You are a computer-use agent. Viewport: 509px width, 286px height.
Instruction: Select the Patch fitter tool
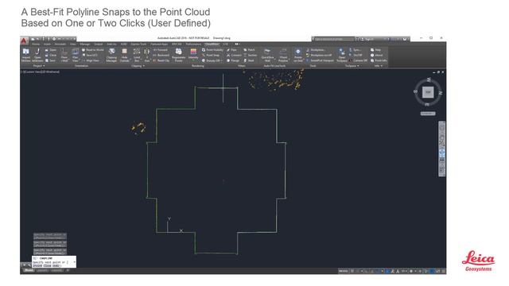pyautogui.click(x=249, y=50)
